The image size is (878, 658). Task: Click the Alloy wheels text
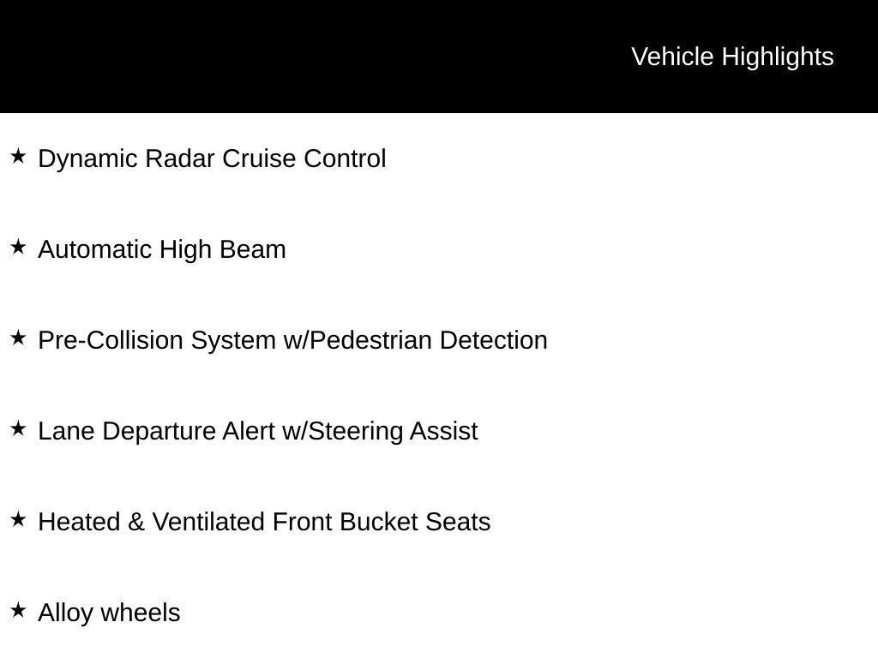click(x=109, y=613)
